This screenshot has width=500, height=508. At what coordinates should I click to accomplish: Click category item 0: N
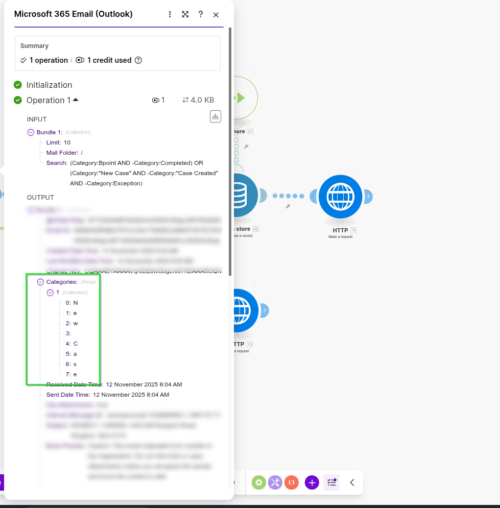(72, 303)
